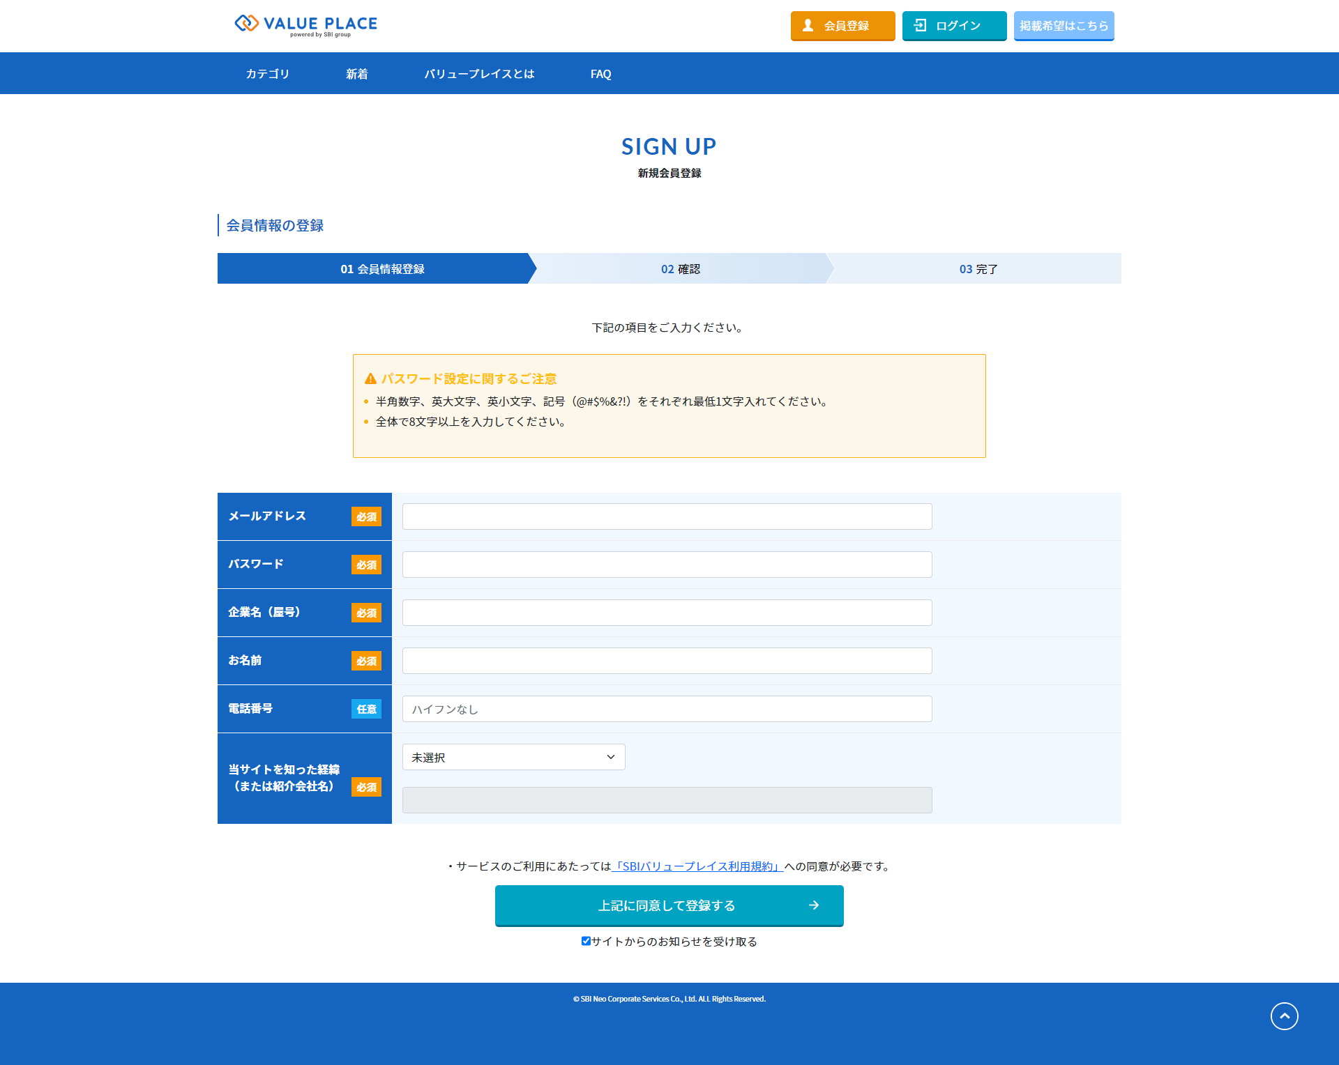Focus the パスワード input field

click(x=667, y=565)
